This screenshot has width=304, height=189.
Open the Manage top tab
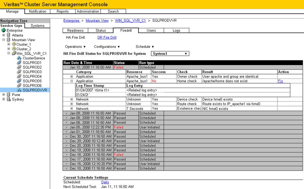click(x=12, y=11)
